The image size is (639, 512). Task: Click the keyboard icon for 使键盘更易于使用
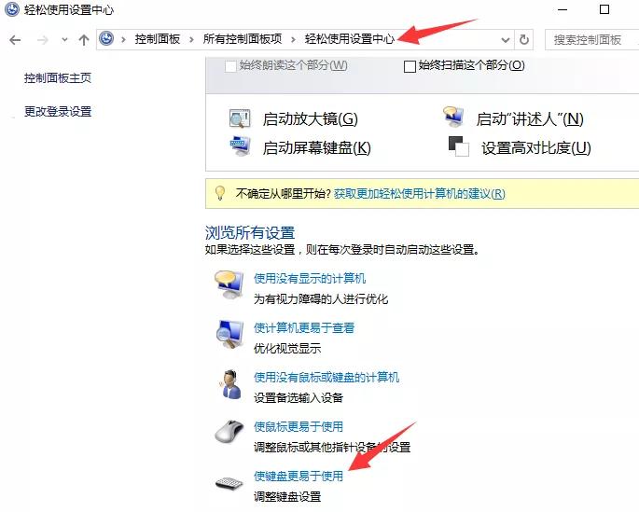pyautogui.click(x=229, y=483)
